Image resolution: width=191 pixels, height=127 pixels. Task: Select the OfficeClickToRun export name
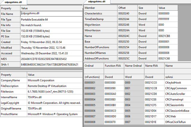pyautogui.click(x=175, y=122)
